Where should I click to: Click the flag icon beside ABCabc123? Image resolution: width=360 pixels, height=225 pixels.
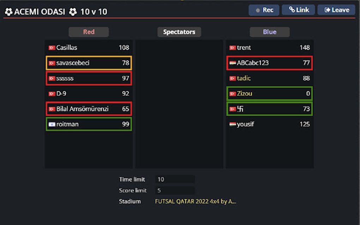233,63
